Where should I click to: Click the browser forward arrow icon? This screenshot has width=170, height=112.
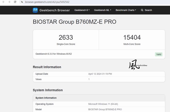point(9,2)
